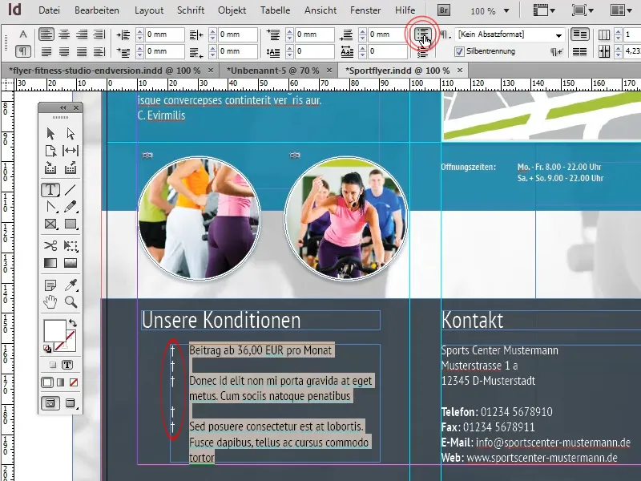This screenshot has width=641, height=481.
Task: Switch to Character Formatting Controls (A)
Action: click(x=23, y=34)
